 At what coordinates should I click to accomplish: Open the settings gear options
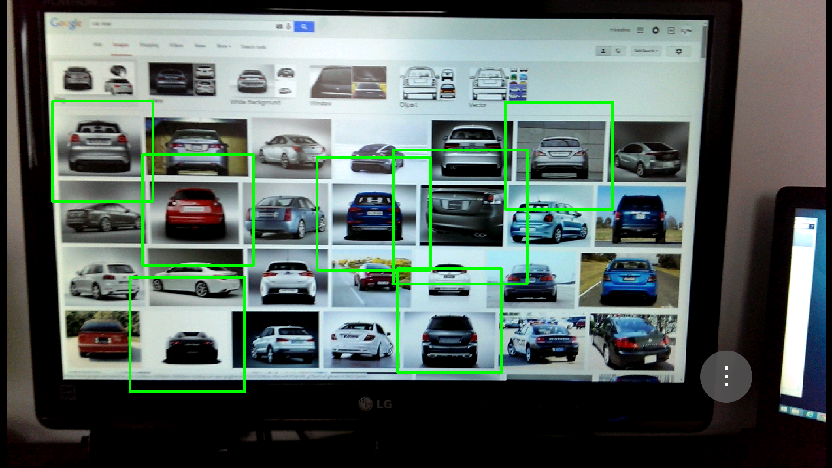679,51
